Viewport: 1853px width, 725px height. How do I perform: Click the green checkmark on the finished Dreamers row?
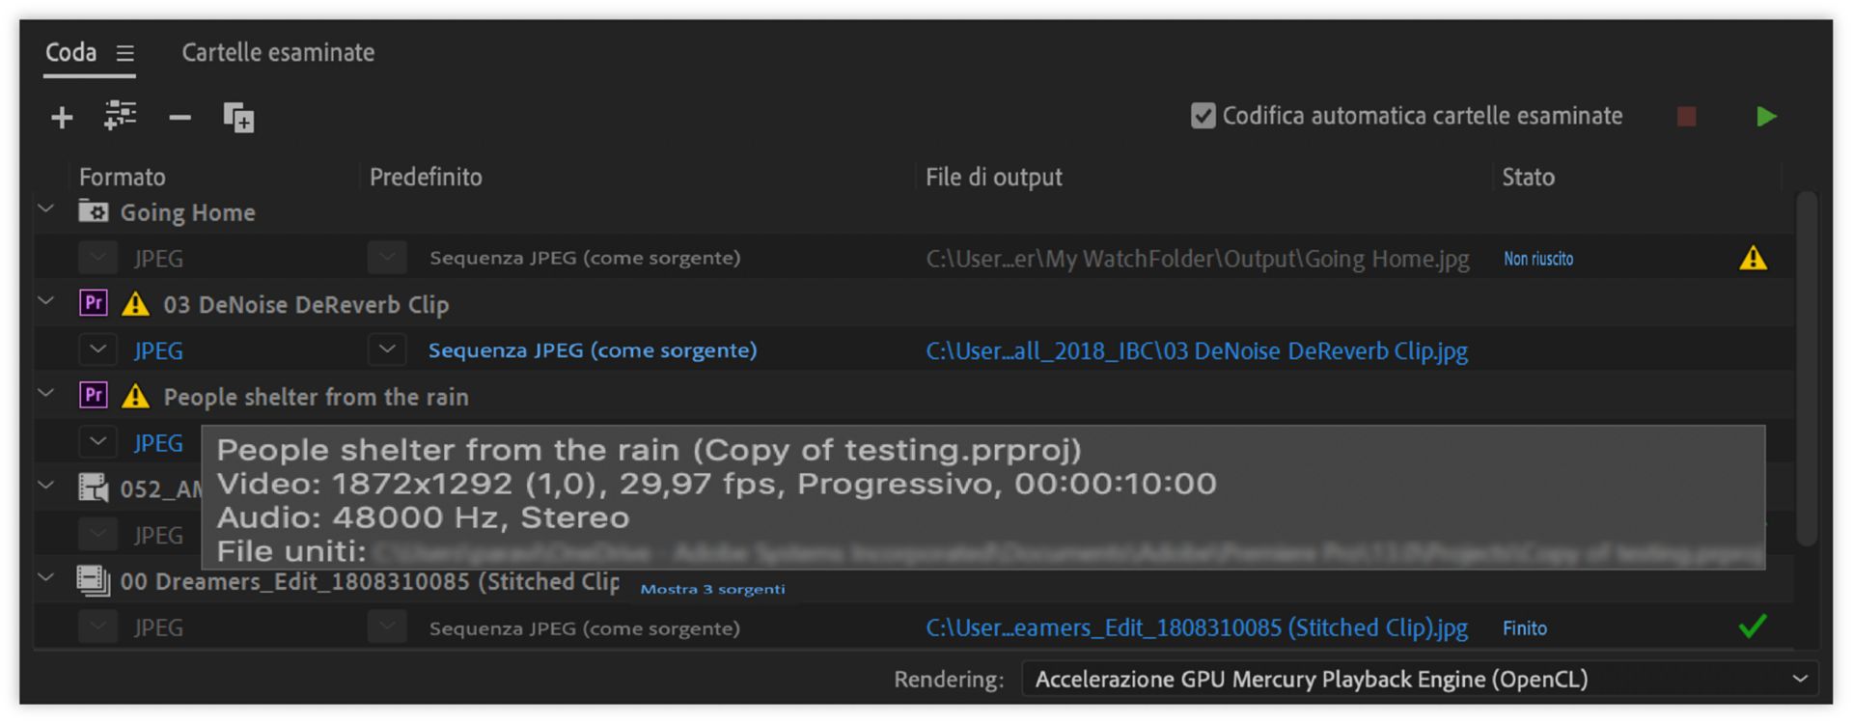tap(1752, 627)
